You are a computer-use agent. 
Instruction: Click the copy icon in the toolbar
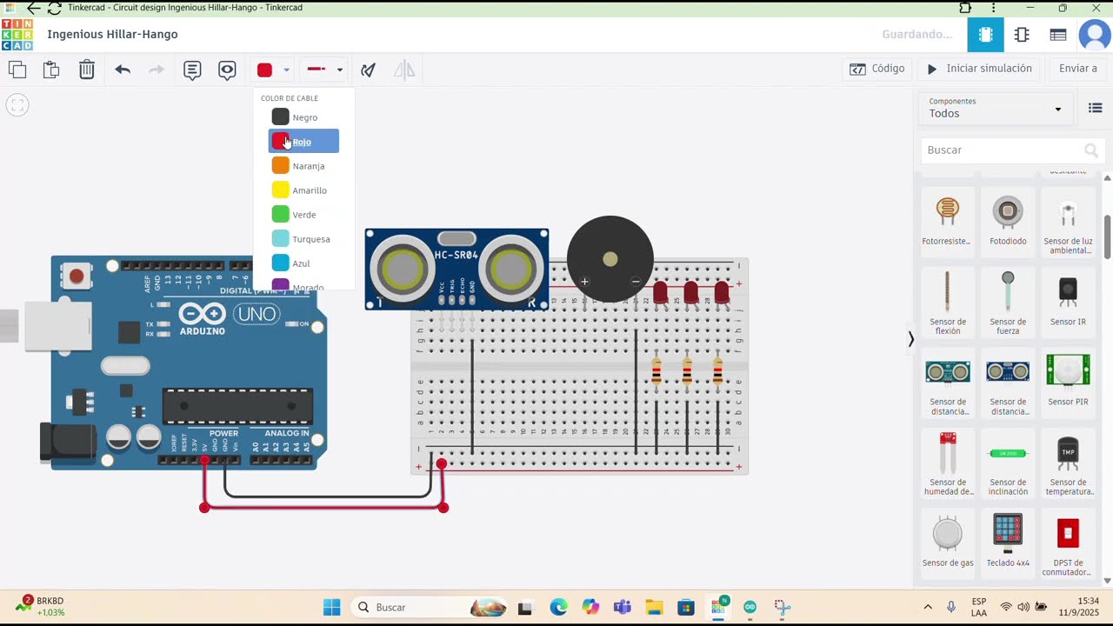coord(17,70)
